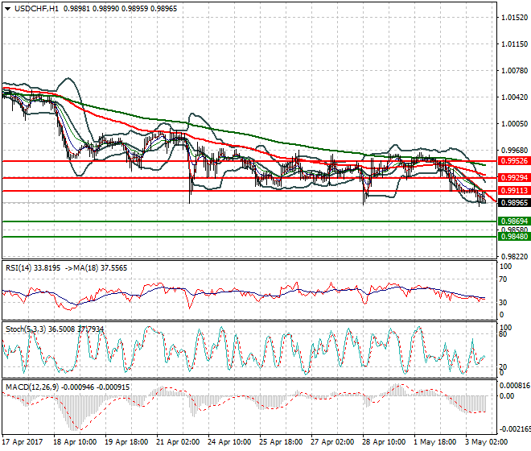Open the chart menu triangle beside USDCHF,H1
531x451 pixels.
click(x=7, y=9)
